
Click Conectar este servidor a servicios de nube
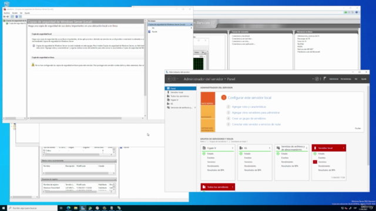coord(256,124)
